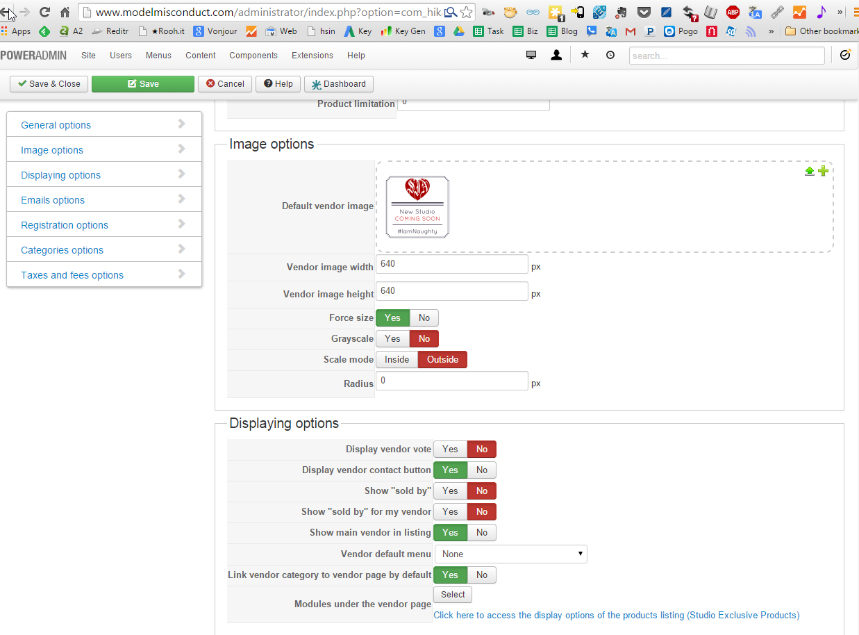Click the monitor icon in admin bar
The width and height of the screenshot is (859, 635).
click(531, 56)
